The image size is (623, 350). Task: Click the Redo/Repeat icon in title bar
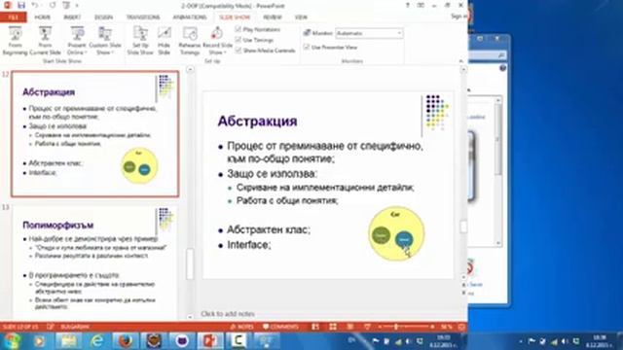(x=53, y=6)
